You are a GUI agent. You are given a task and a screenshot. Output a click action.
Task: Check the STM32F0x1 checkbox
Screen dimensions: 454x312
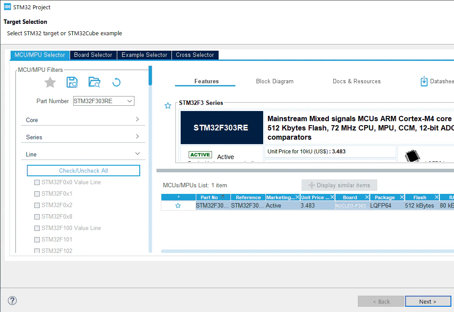[37, 194]
